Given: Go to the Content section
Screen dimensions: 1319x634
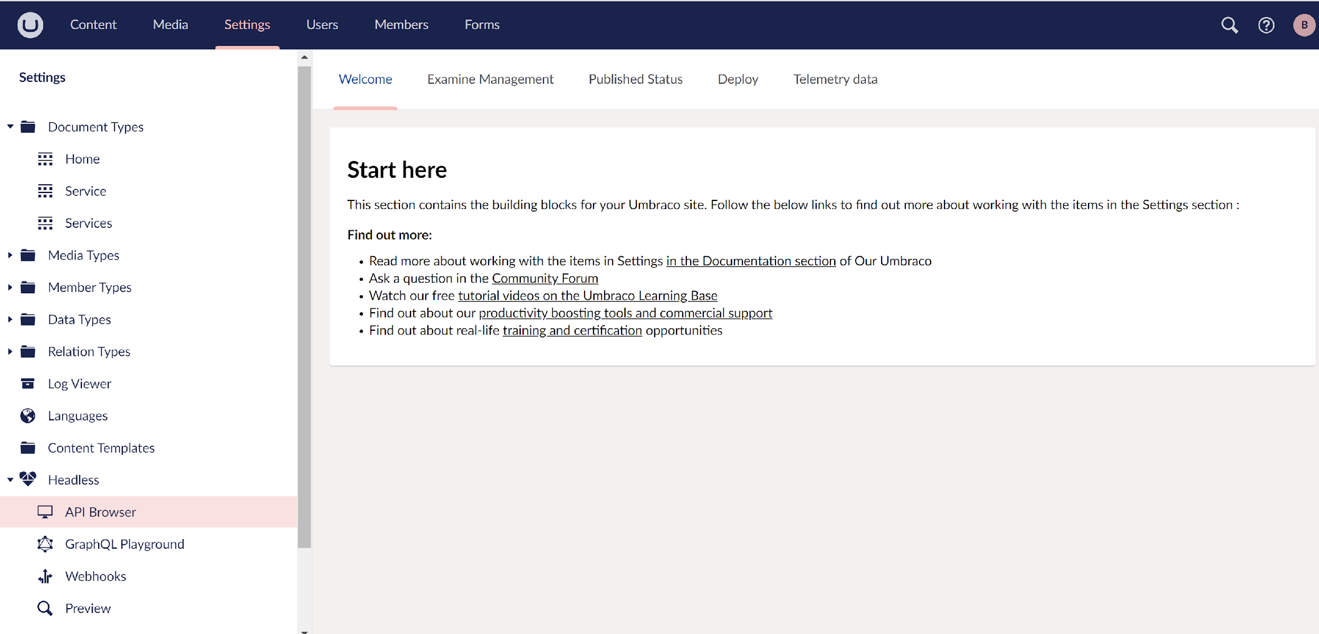Looking at the screenshot, I should click(x=93, y=25).
